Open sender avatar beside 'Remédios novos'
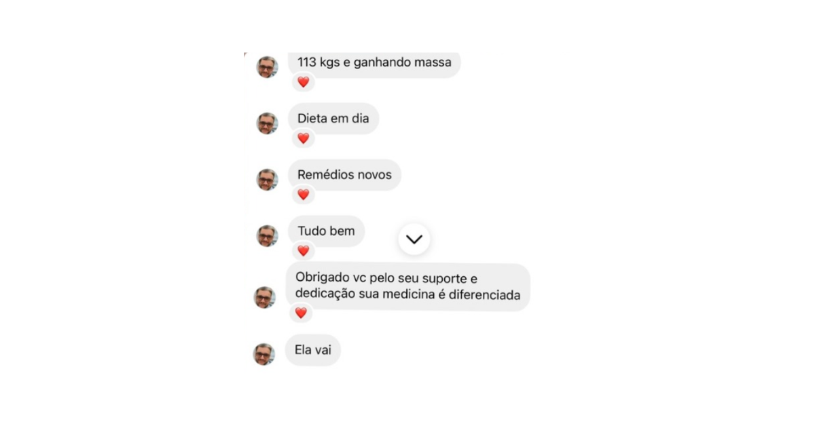Image resolution: width=815 pixels, height=426 pixels. tap(267, 179)
